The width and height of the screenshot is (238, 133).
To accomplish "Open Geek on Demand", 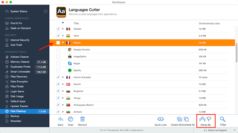I will click(x=20, y=28).
